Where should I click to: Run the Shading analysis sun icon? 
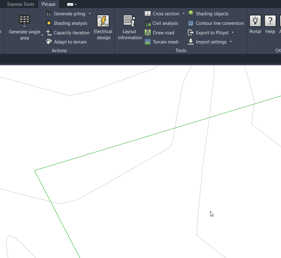[49, 23]
